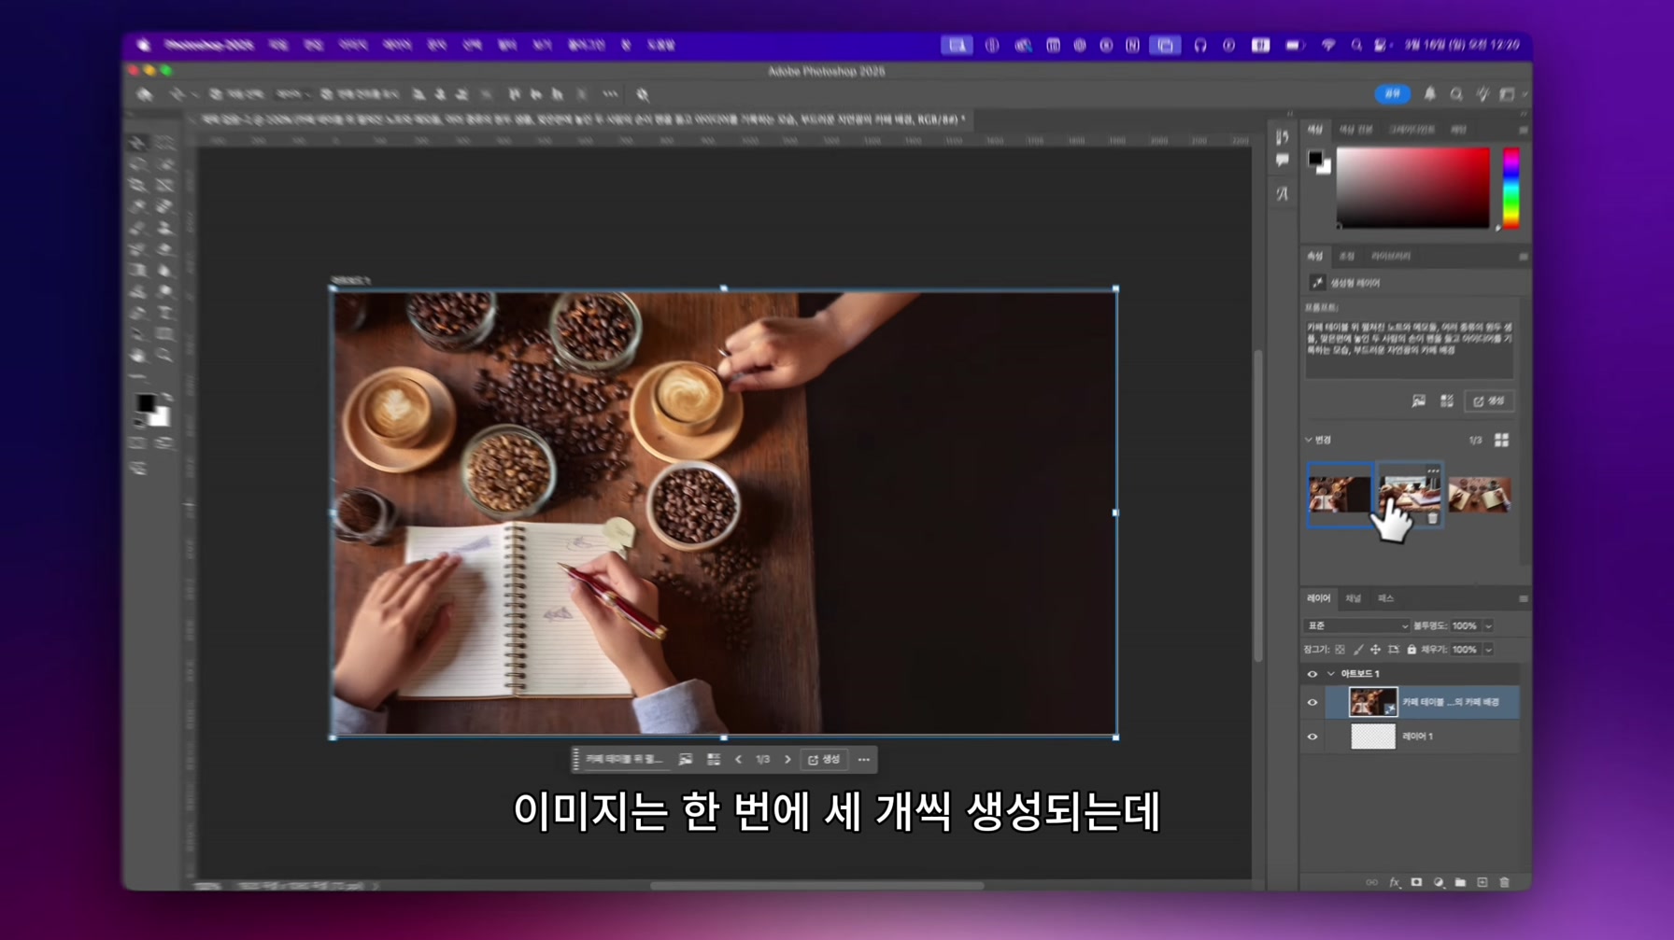Click the align left edges icon
This screenshot has height=940, width=1674.
pos(418,94)
